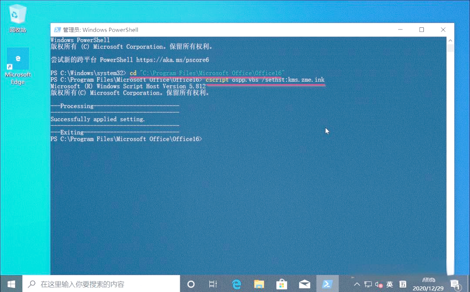The width and height of the screenshot is (470, 292).
Task: Open the Windows Start menu
Action: pyautogui.click(x=11, y=284)
